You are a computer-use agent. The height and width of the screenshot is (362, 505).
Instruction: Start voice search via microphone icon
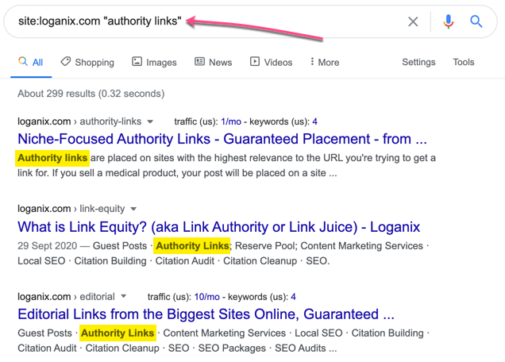click(x=448, y=21)
